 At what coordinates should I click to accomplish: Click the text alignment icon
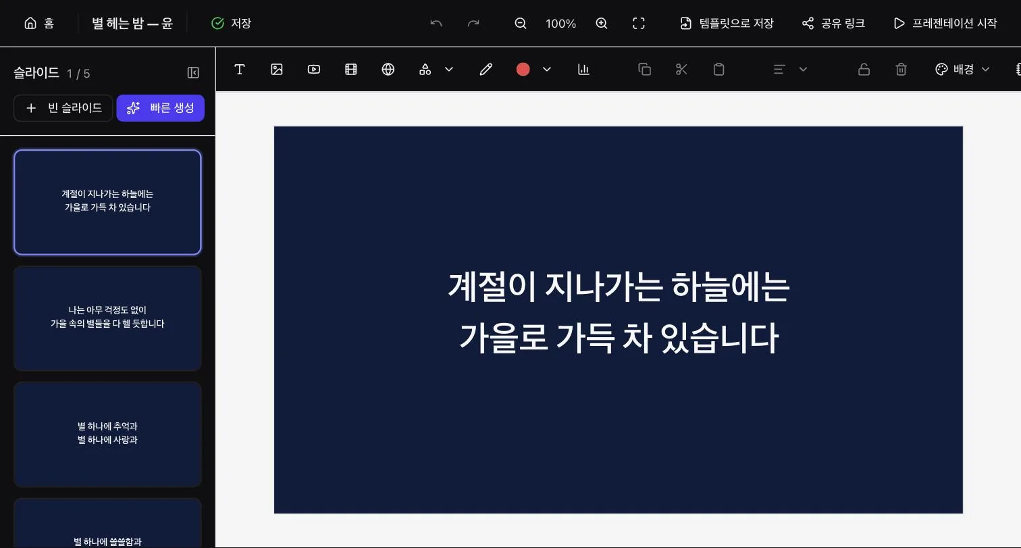click(x=779, y=69)
